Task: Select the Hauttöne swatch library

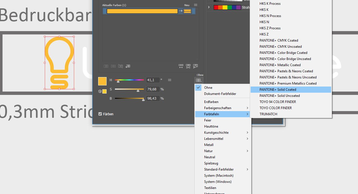Action: pyautogui.click(x=223, y=126)
